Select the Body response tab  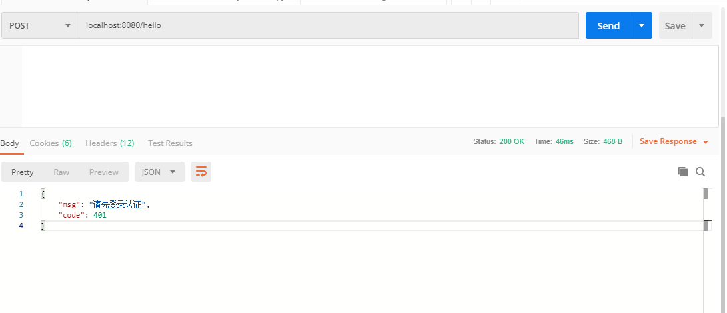9,143
